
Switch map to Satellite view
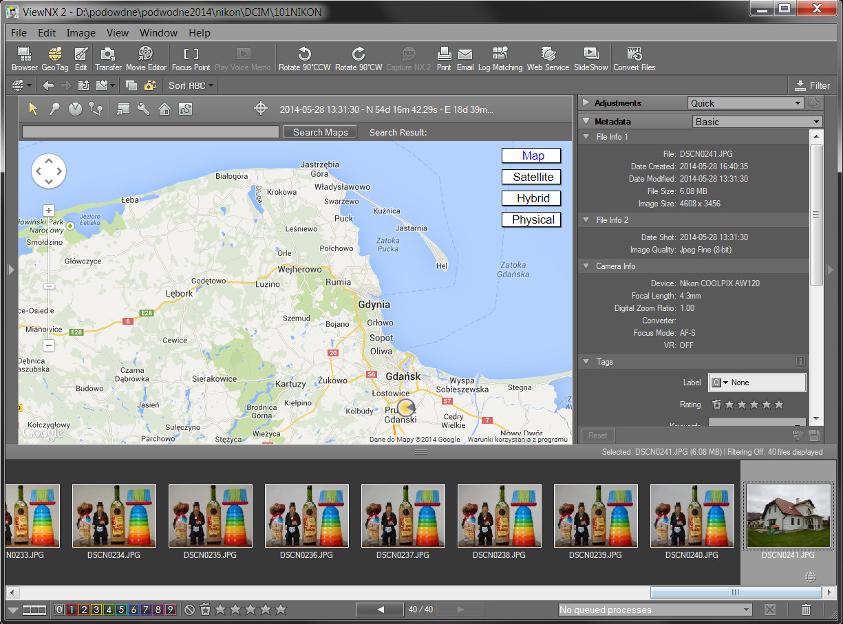[x=532, y=177]
